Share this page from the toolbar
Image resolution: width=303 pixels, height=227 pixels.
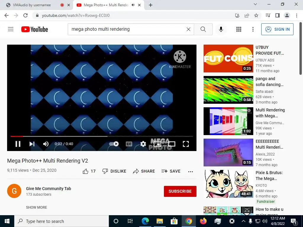(x=247, y=15)
